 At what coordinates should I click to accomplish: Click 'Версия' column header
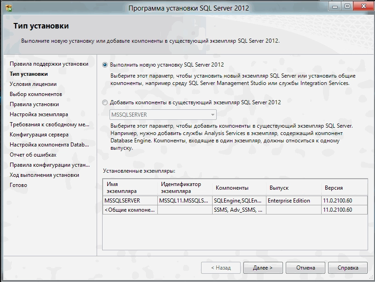point(344,187)
